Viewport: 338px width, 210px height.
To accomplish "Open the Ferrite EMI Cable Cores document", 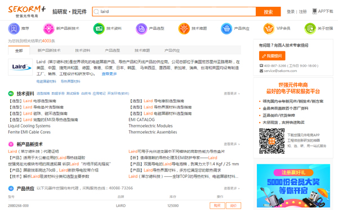I will click(29, 132).
